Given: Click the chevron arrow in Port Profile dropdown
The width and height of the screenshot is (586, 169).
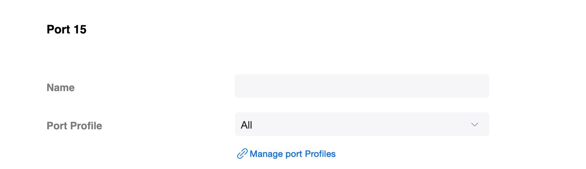Looking at the screenshot, I should (x=475, y=125).
